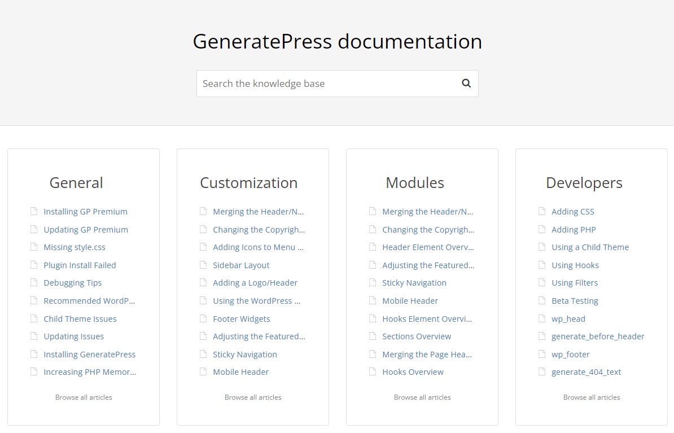Open the Updating Issues article
Image resolution: width=674 pixels, height=433 pixels.
tap(73, 336)
